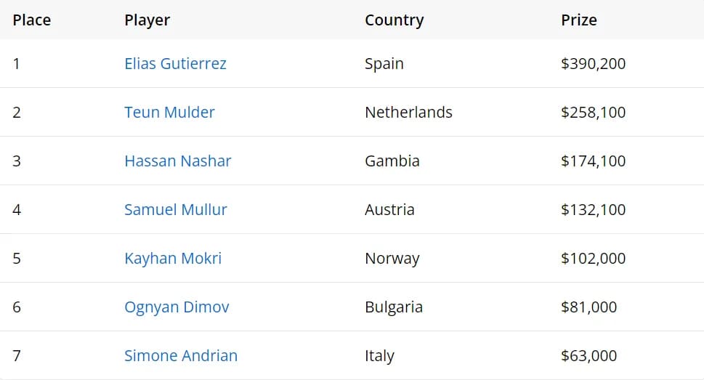Click the Prize column header
The width and height of the screenshot is (704, 380).
pyautogui.click(x=579, y=20)
